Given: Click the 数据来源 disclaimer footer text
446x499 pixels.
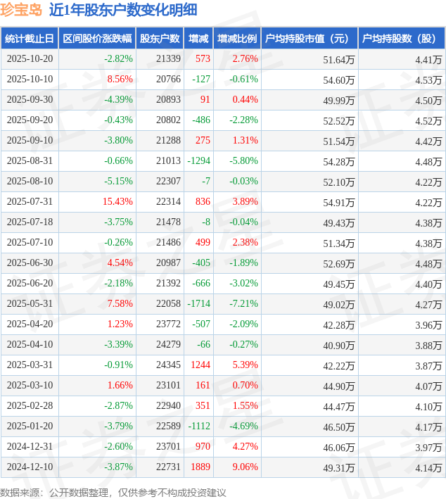Looking at the screenshot, I should [x=113, y=492].
